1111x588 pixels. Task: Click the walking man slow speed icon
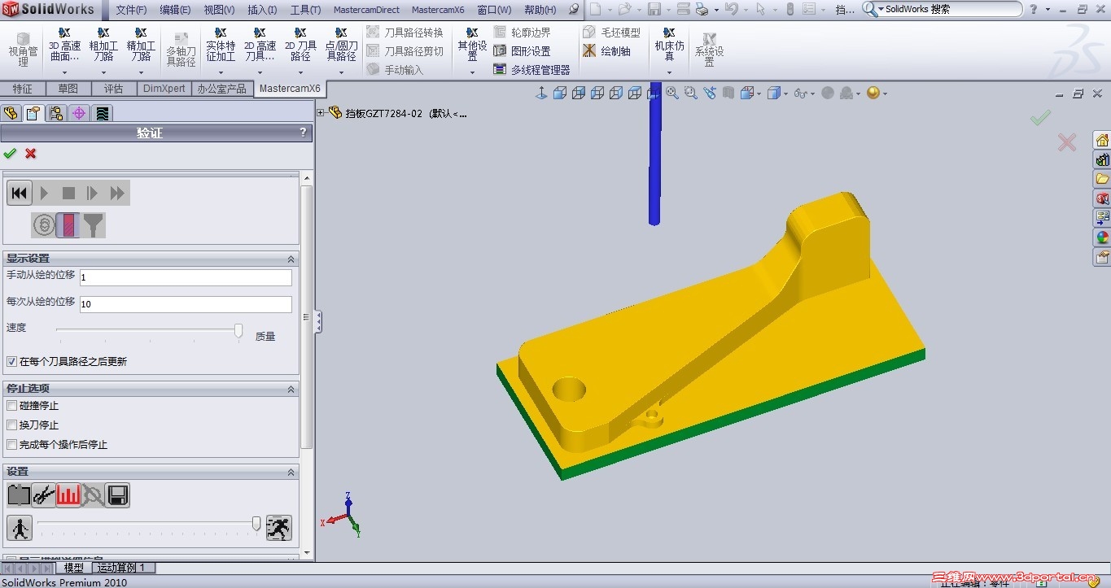point(20,527)
